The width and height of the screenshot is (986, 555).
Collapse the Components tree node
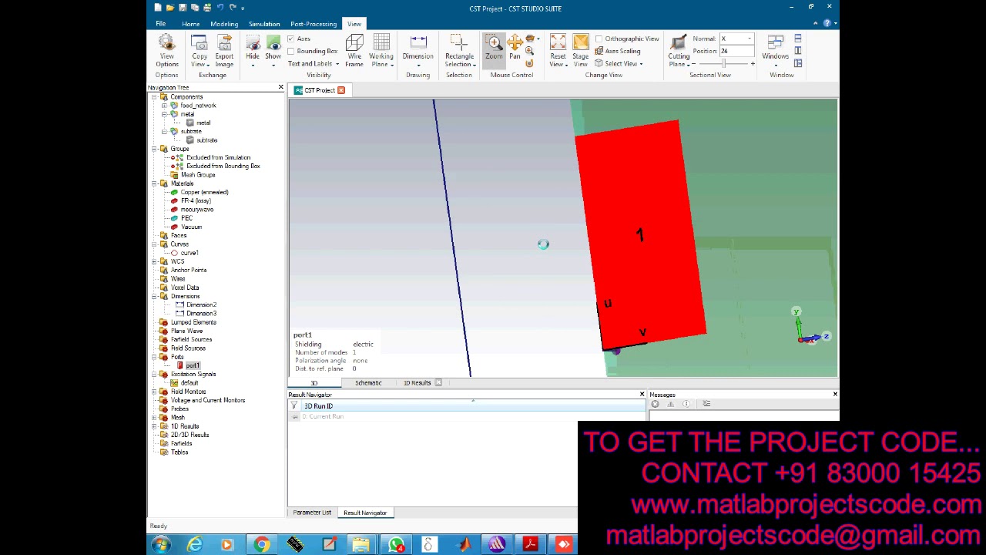pyautogui.click(x=155, y=97)
